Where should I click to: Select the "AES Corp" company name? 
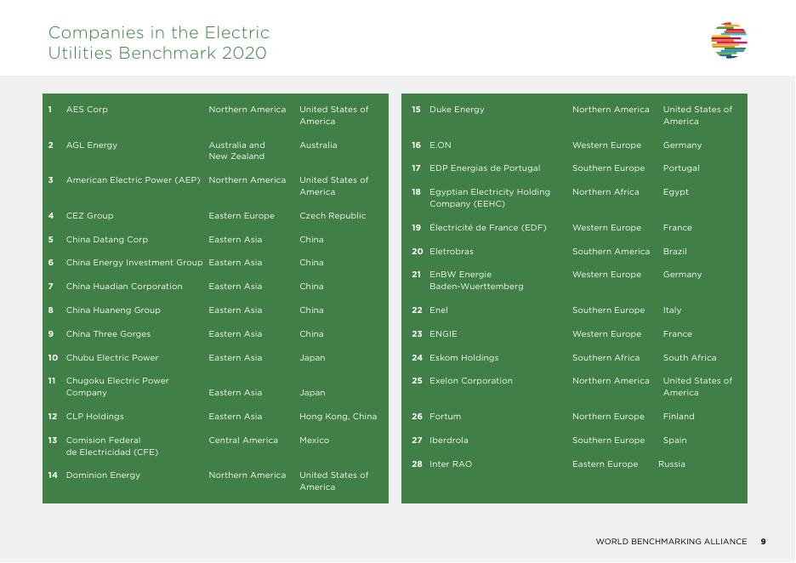coord(87,109)
